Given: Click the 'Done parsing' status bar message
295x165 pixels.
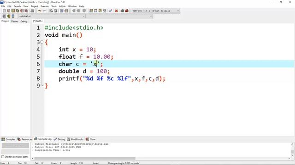Looking at the screenshot, I should (x=124, y=163).
